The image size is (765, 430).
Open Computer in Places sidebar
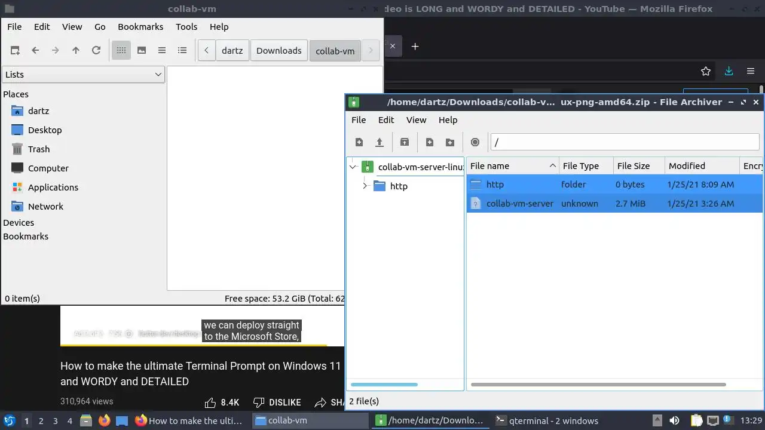pyautogui.click(x=48, y=168)
